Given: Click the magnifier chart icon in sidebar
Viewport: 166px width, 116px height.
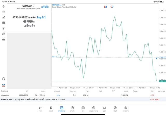Looking at the screenshot, I should pos(3,79).
